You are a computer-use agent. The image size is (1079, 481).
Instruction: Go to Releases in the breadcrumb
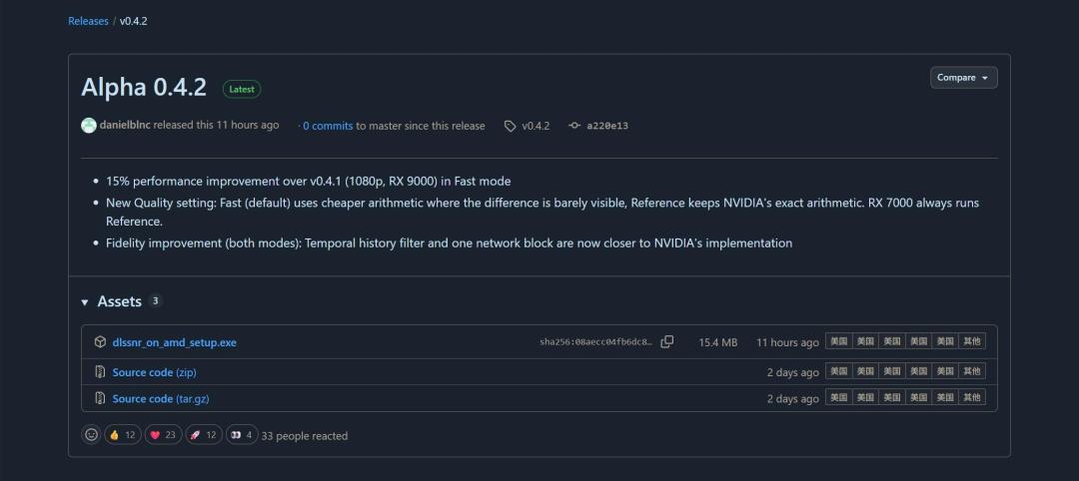point(88,21)
